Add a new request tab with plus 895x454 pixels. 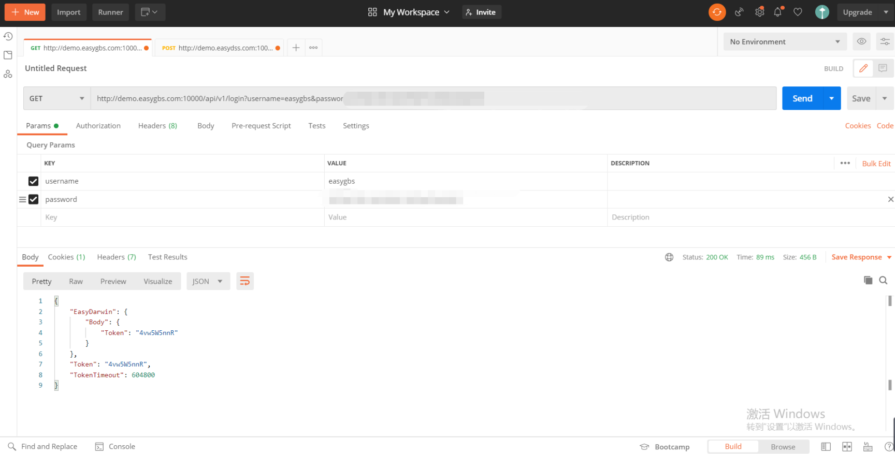pyautogui.click(x=296, y=48)
